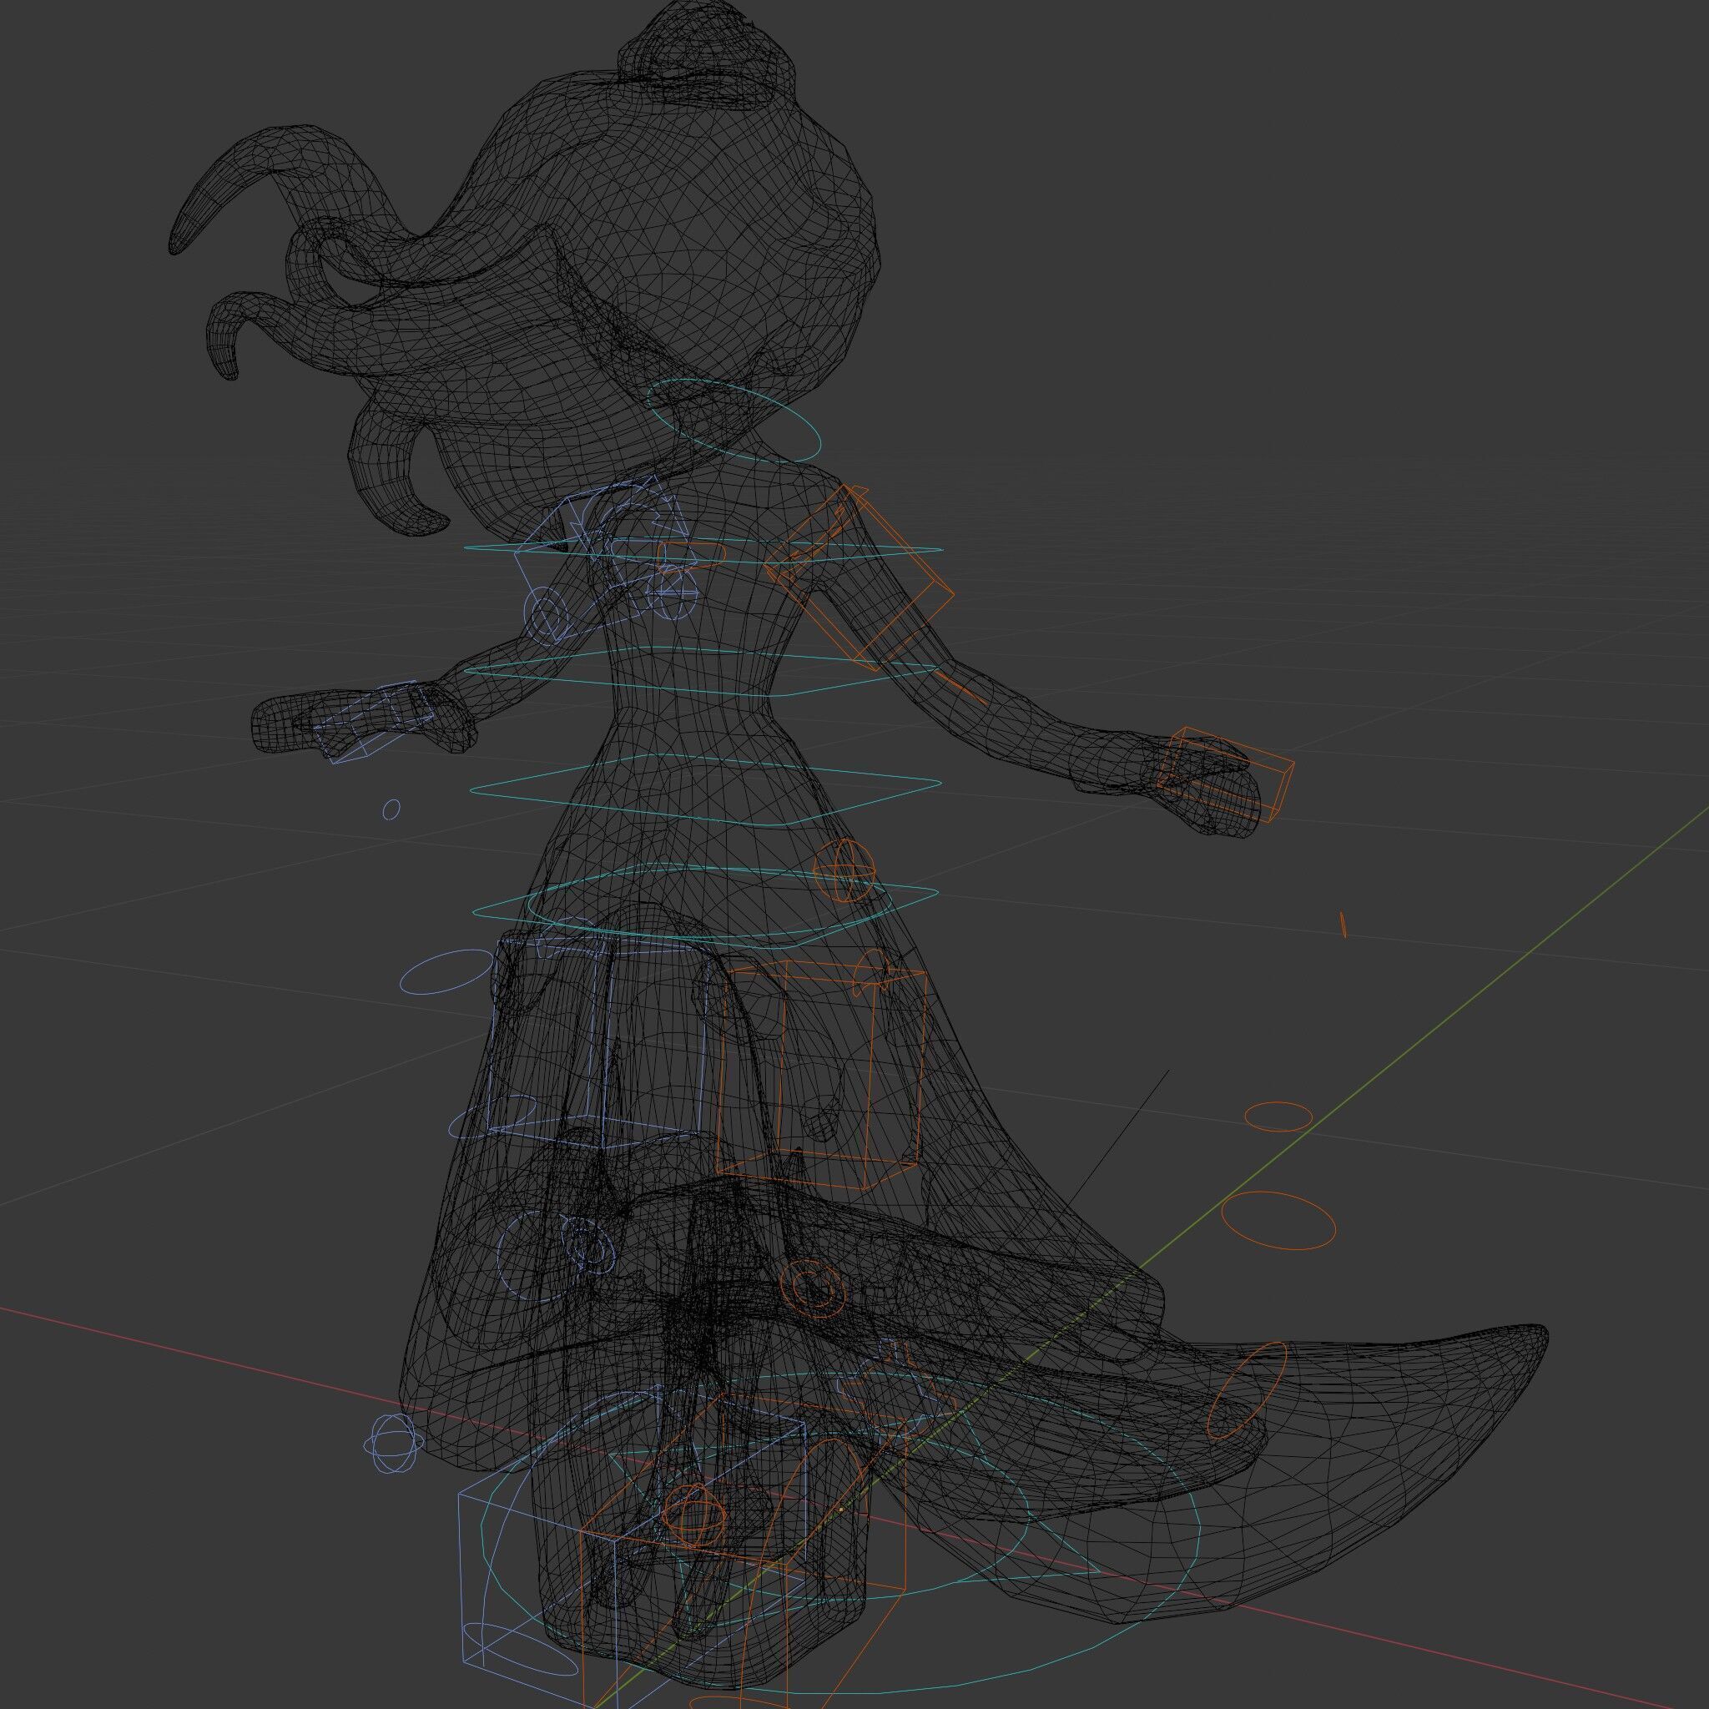This screenshot has height=1709, width=1709.
Task: Select the small orange line marker beside dress
Action: (x=1343, y=925)
